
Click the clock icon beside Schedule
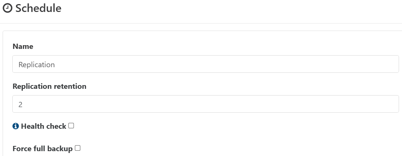(7, 9)
